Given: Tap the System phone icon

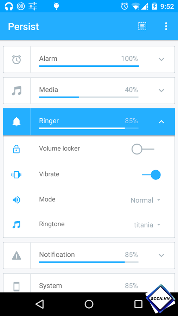Looking at the screenshot, I should [17, 287].
